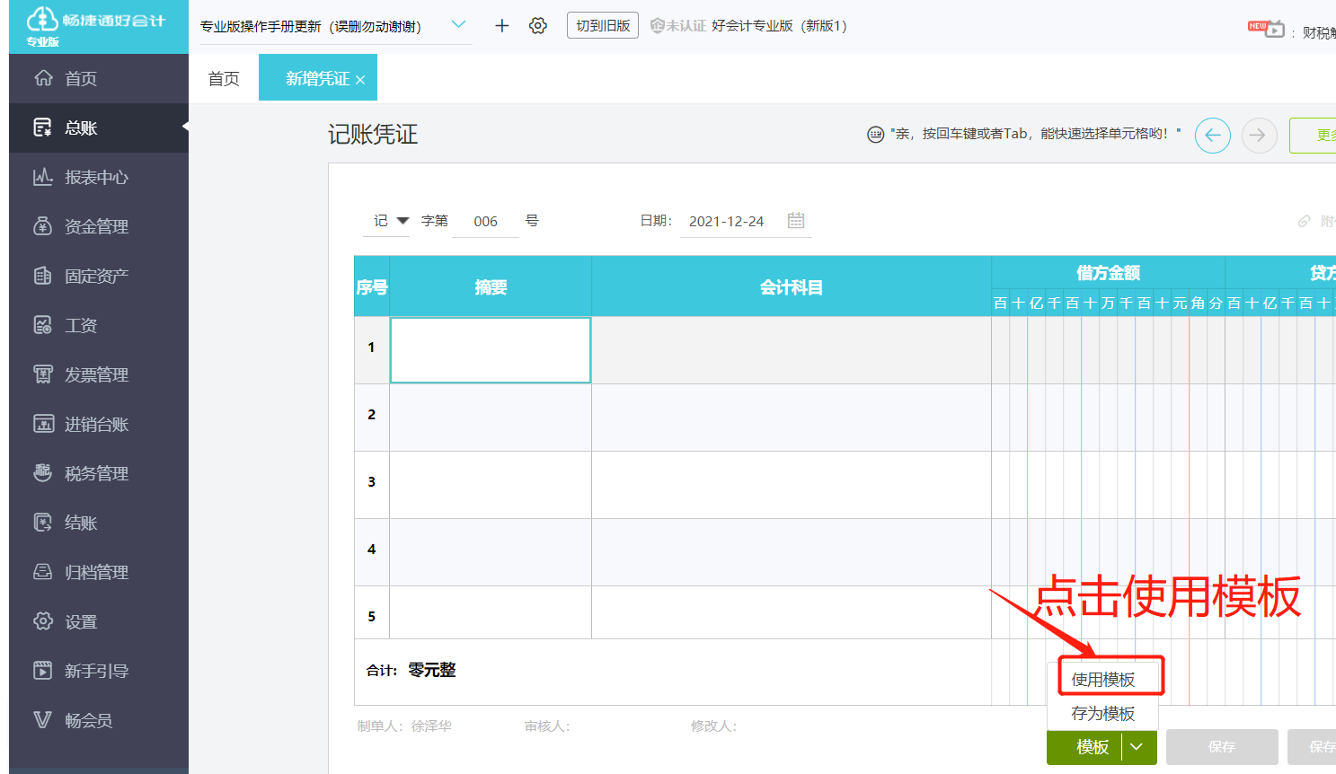
Task: Expand the 记 voucher word dropdown
Action: pos(403,221)
